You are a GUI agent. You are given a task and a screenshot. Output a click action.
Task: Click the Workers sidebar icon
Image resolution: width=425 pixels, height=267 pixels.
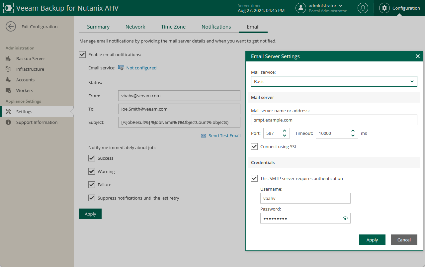coord(9,90)
